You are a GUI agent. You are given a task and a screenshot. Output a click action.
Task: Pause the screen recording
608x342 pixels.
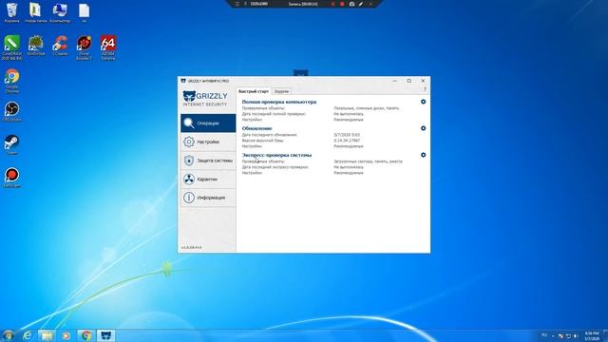pos(332,4)
